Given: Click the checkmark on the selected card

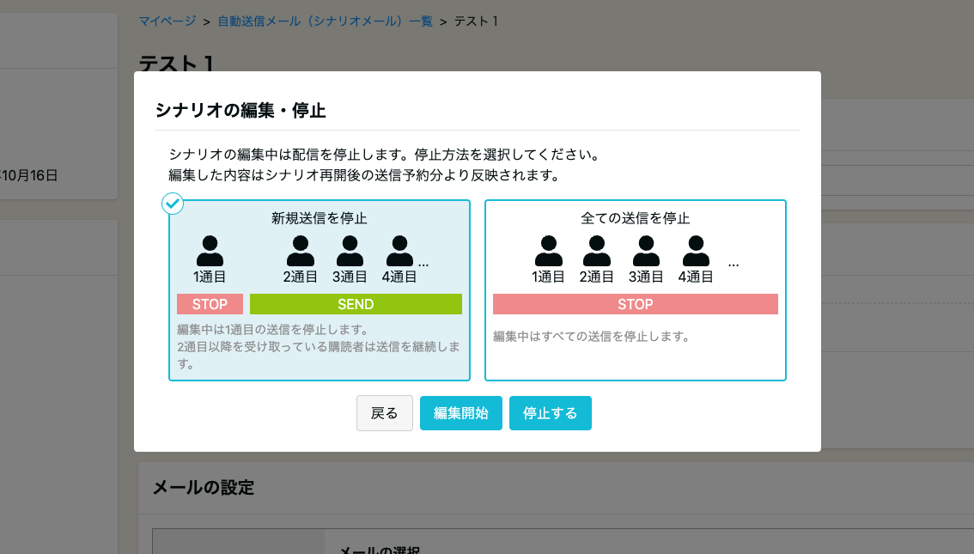Looking at the screenshot, I should pos(173,203).
